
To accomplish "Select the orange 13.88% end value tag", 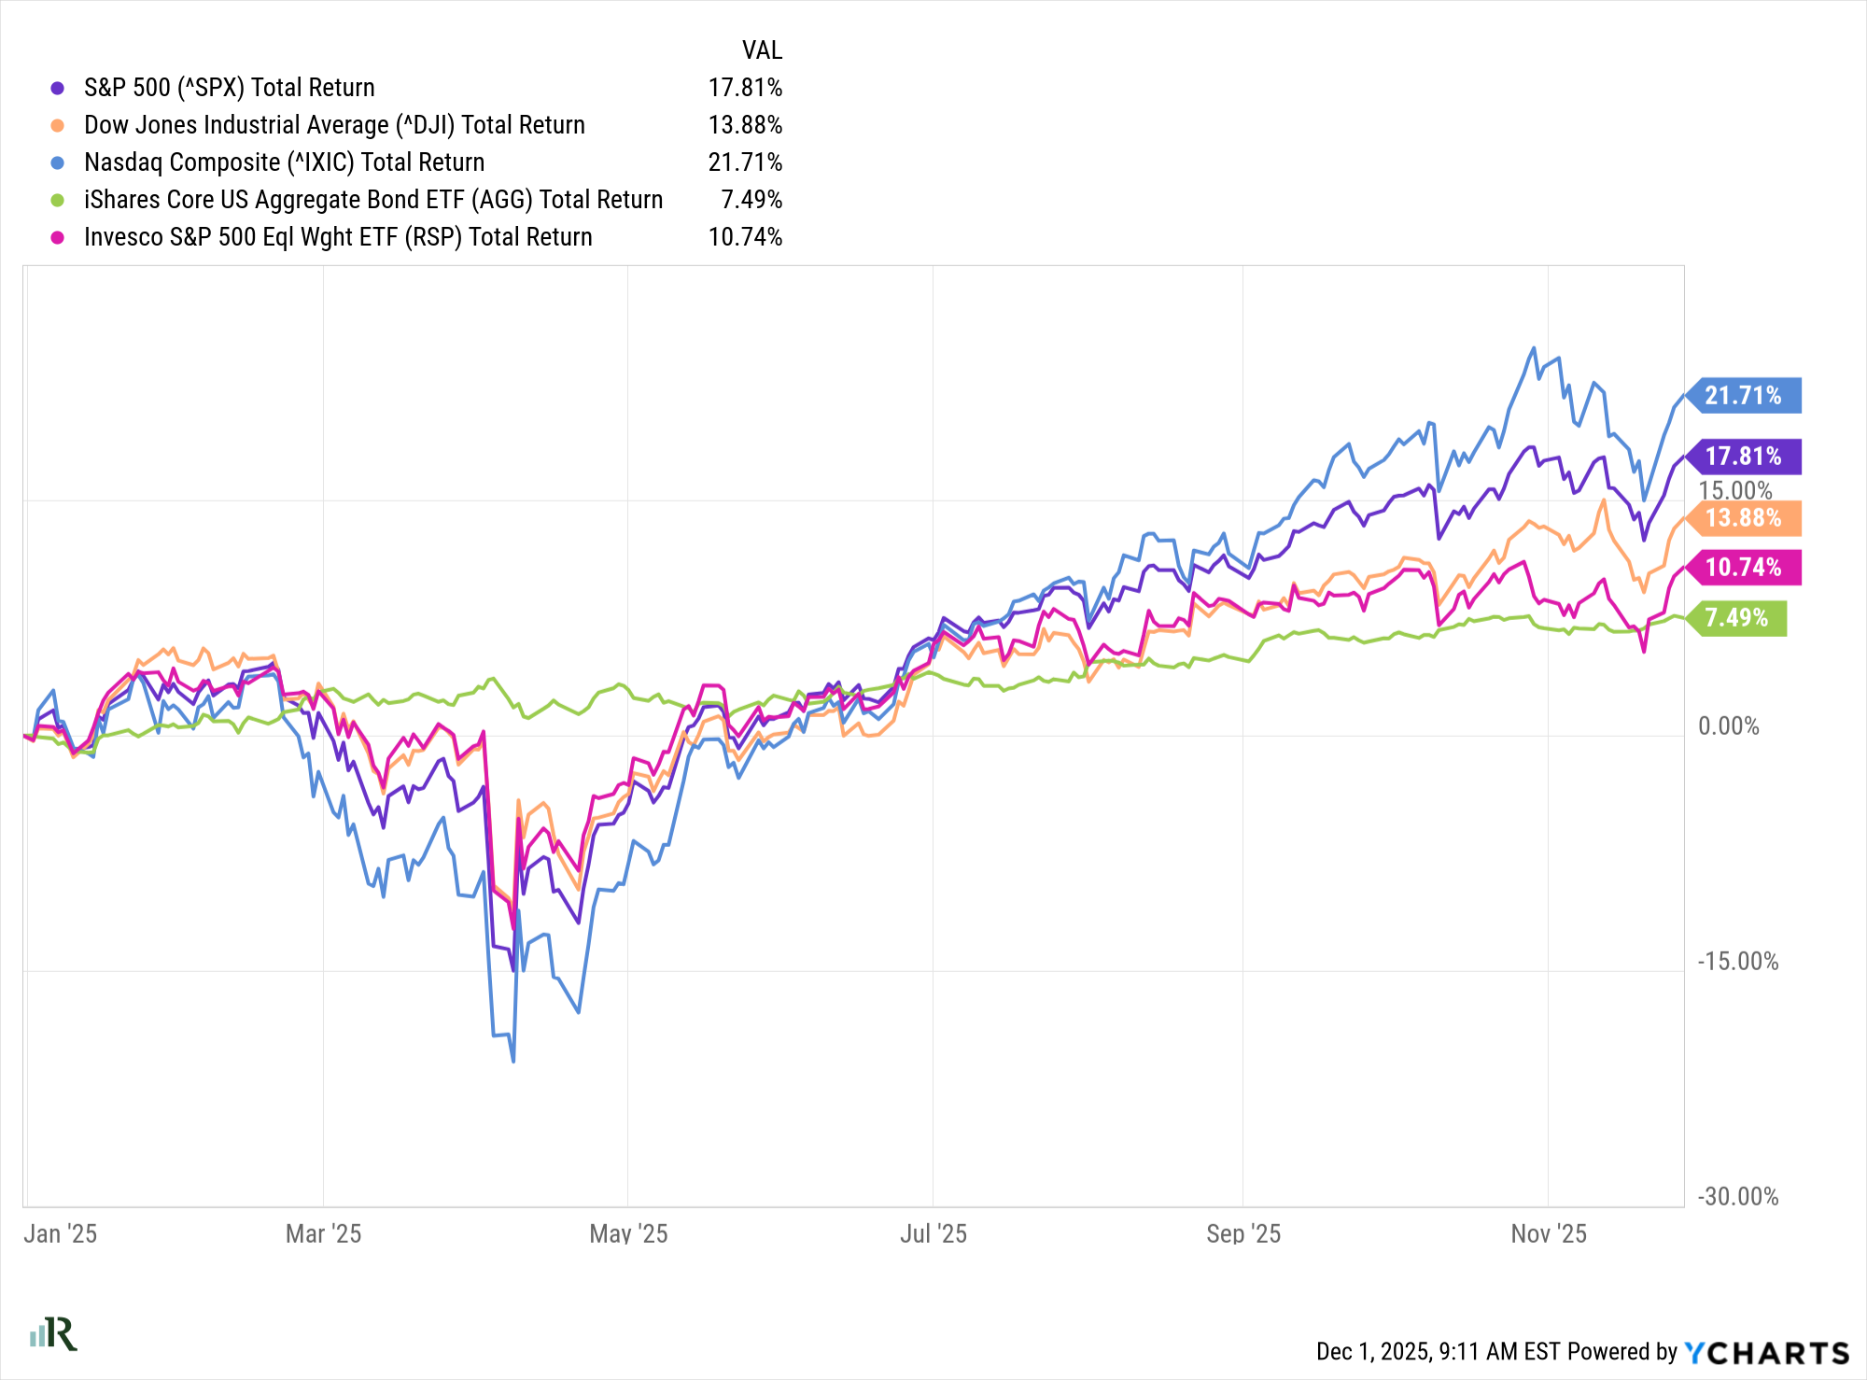I will 1743,518.
